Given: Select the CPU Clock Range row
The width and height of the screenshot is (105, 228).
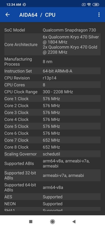Looking at the screenshot, I should [x=52, y=92].
